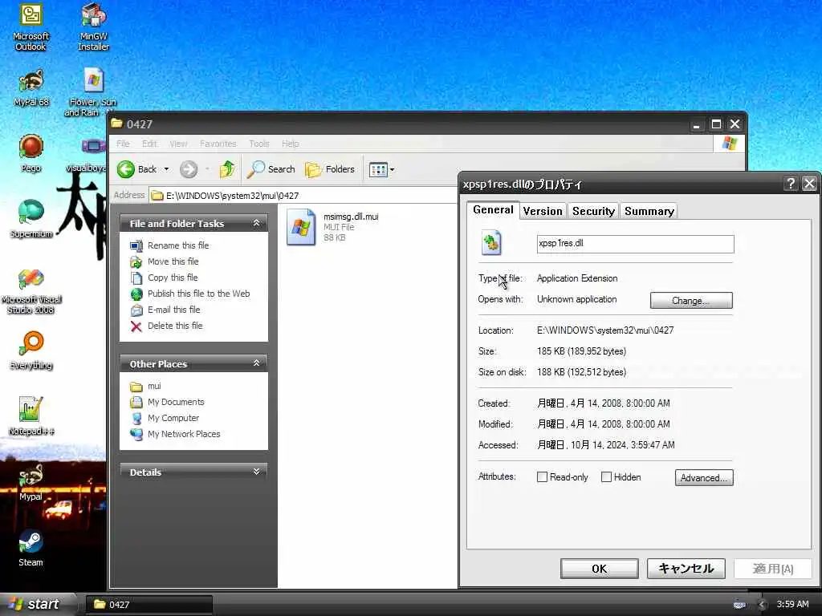Click the Change... button for Opens with

pyautogui.click(x=691, y=301)
